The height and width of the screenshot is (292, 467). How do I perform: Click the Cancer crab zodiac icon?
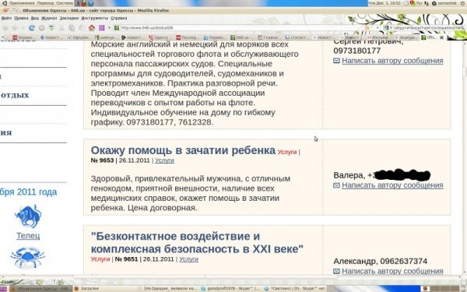pos(28,258)
